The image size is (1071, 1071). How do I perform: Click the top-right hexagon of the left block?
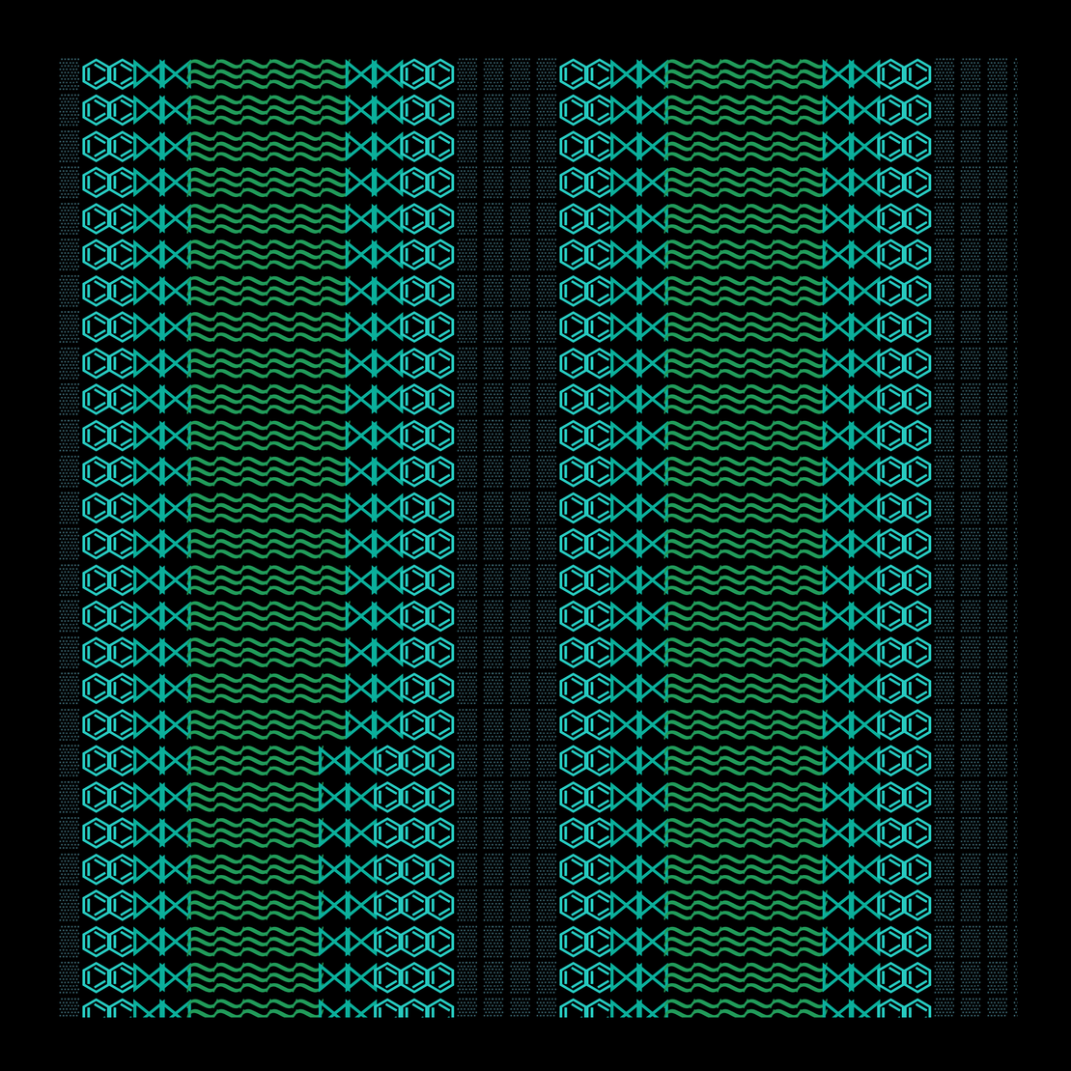440,73
